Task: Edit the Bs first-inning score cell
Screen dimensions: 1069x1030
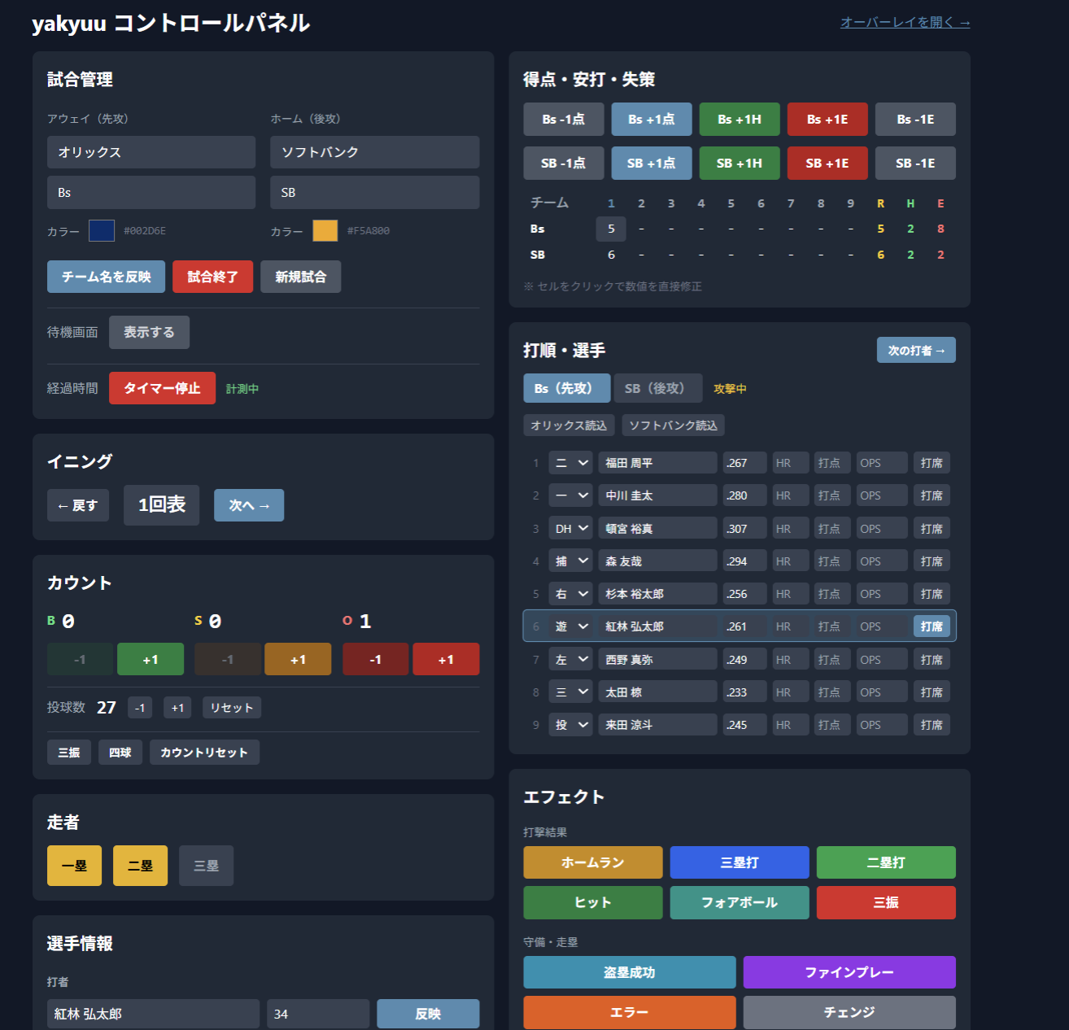Action: pyautogui.click(x=611, y=229)
